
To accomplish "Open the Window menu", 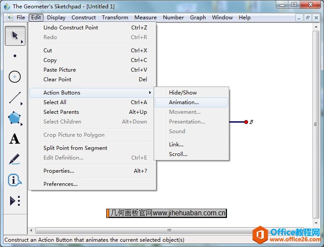I will (222, 18).
